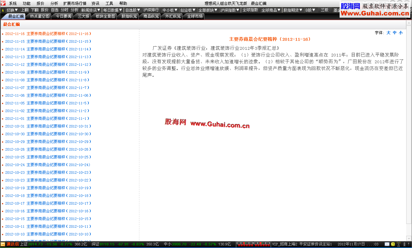This screenshot has height=248, width=412.
Task: Click the yellow scroll icon in status bar
Action: pyautogui.click(x=393, y=244)
